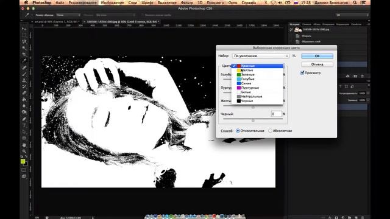
Task: Open preset options icon next to Набор
Action: coord(294,56)
